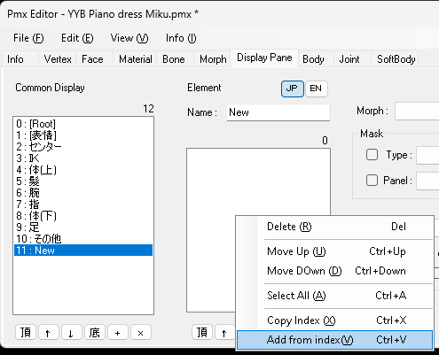Viewport: 439px width, 355px height.
Task: Enable the Mask Panel checkbox
Action: coord(372,180)
